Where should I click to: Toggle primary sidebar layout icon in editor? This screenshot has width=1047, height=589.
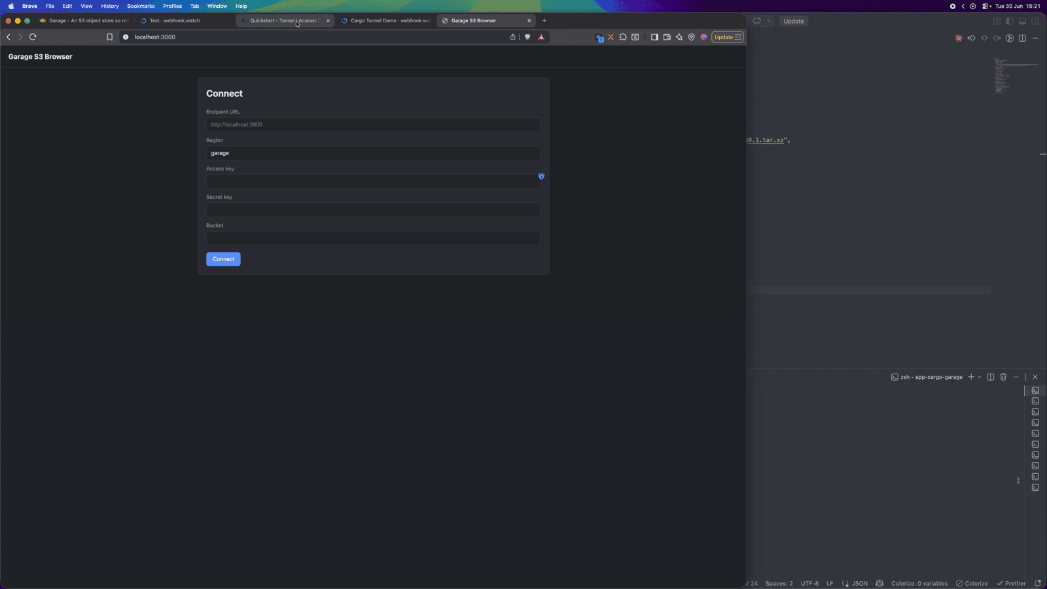coord(1010,21)
